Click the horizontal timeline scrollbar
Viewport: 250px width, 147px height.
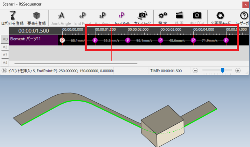click(x=75, y=64)
